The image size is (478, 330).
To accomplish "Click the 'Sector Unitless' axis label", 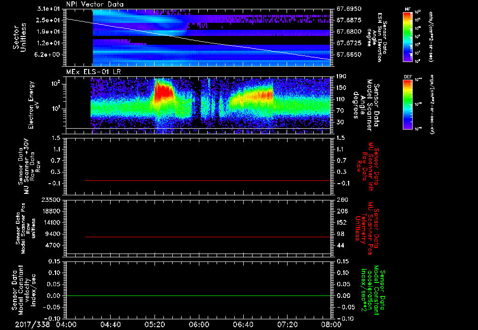I will pos(20,37).
